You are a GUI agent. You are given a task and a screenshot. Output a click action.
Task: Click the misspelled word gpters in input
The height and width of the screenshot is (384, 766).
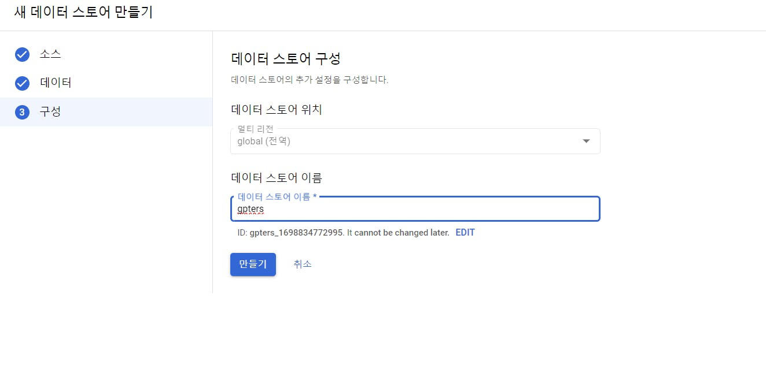coord(251,209)
